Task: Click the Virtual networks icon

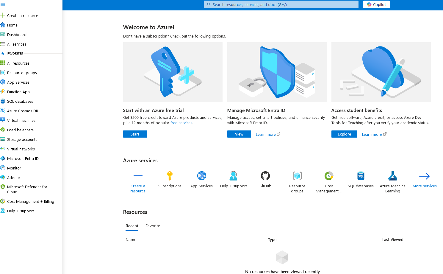Action: (x=3, y=149)
